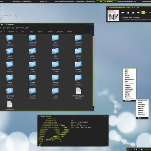Click the Forward toolbar button
This screenshot has width=151, height=151.
(x=11, y=32)
